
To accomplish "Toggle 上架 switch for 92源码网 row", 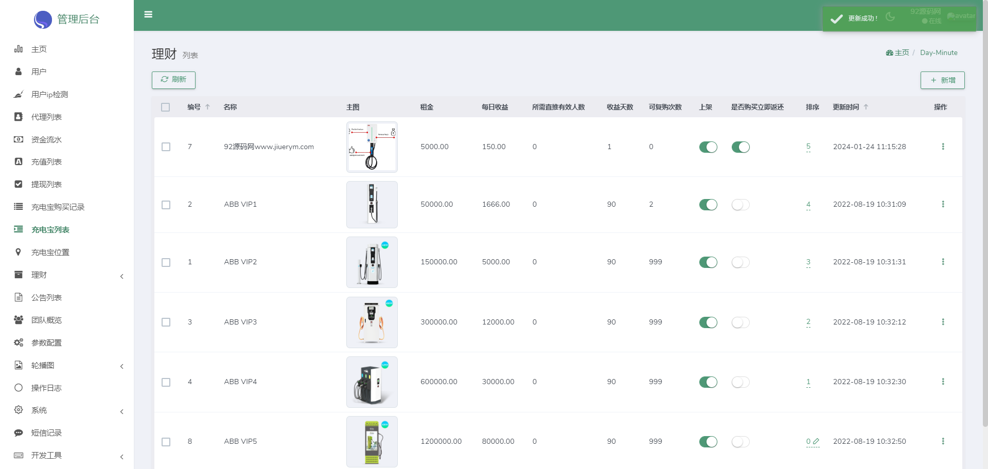I will [708, 147].
